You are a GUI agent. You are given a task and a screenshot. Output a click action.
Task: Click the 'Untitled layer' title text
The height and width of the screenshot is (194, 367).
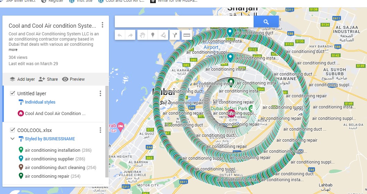coord(32,94)
